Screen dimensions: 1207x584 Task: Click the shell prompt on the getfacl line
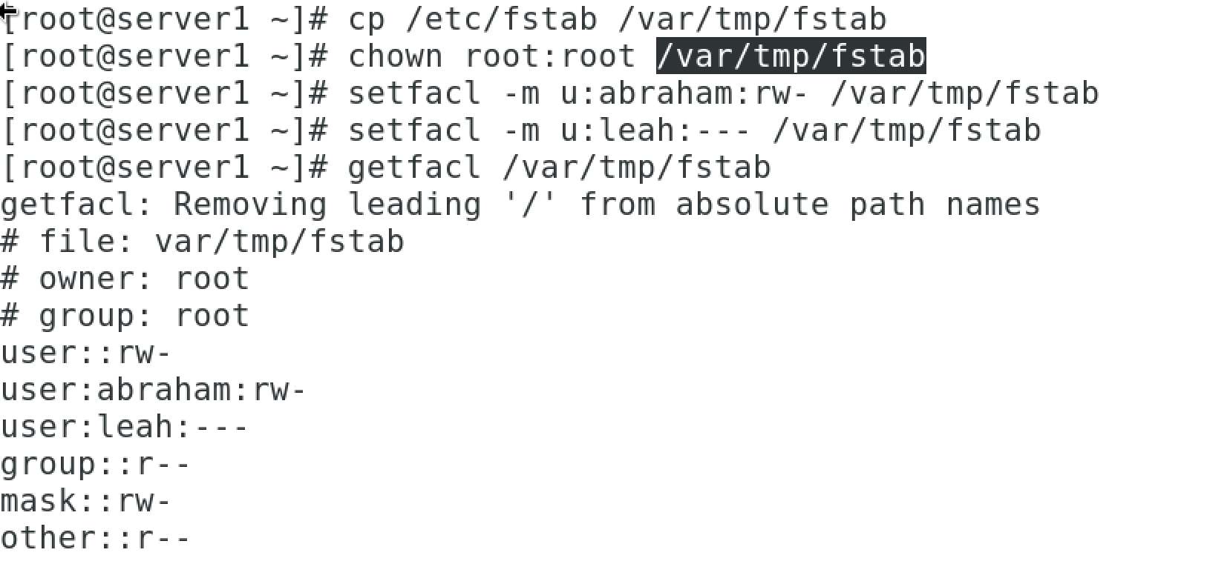(x=163, y=167)
